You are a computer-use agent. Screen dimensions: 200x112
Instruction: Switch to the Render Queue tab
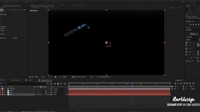point(15,80)
